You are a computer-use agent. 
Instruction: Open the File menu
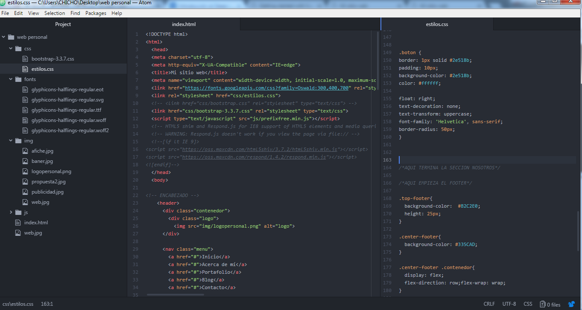coord(5,13)
